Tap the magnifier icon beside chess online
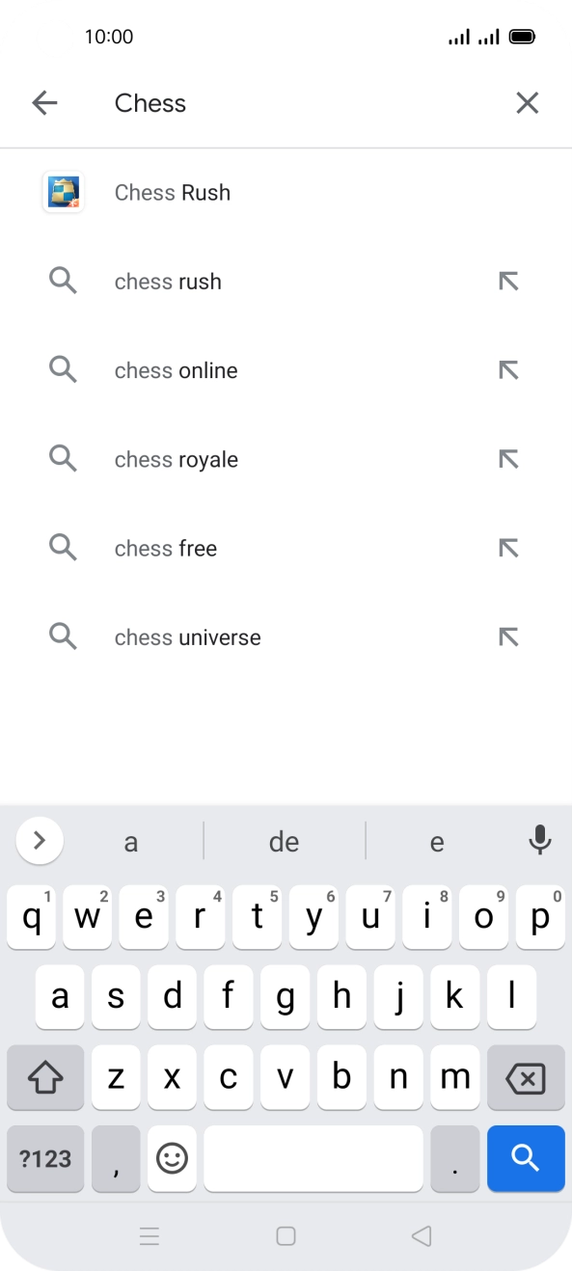Image resolution: width=572 pixels, height=1271 pixels. (x=63, y=369)
